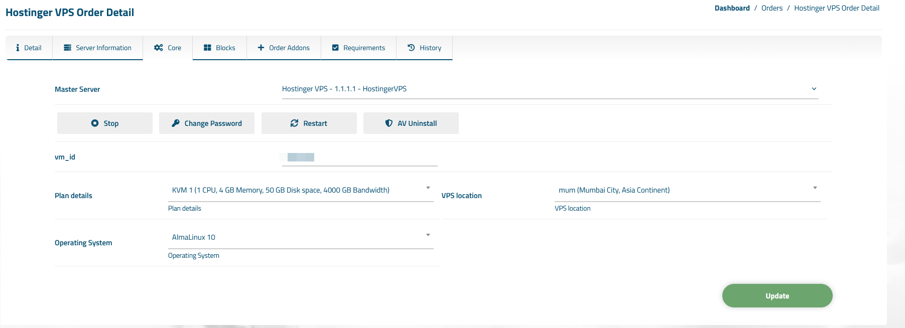Viewport: 905px width, 328px height.
Task: Open the VPS location dropdown
Action: tap(815, 188)
